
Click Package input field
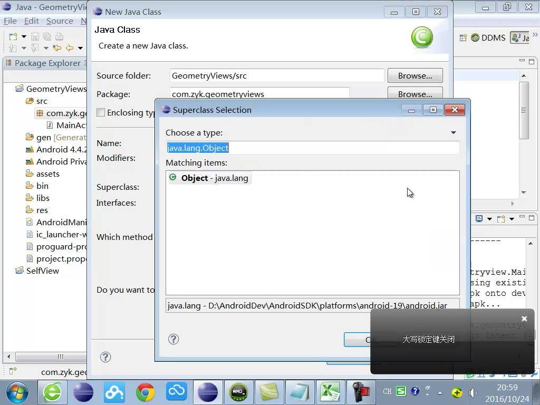(x=259, y=93)
